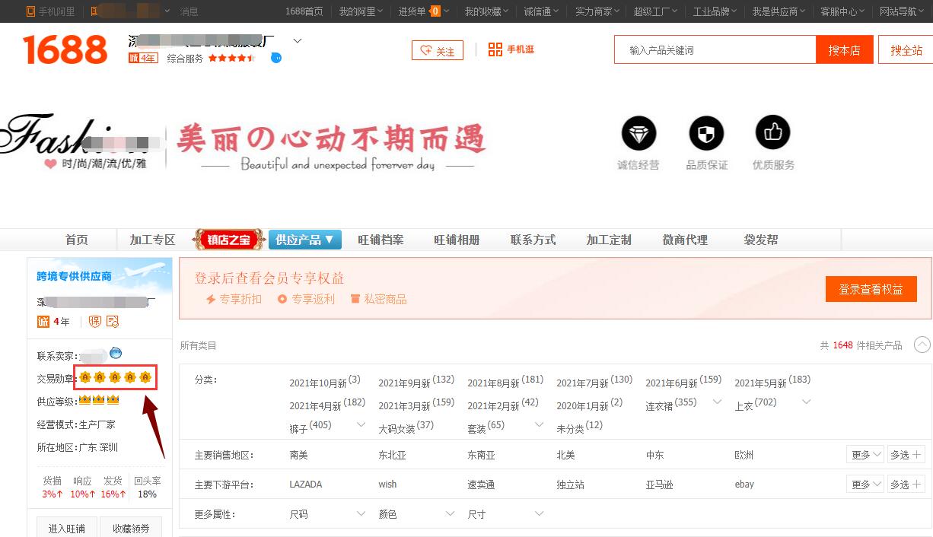Open the 袋发帮 tab

point(761,240)
